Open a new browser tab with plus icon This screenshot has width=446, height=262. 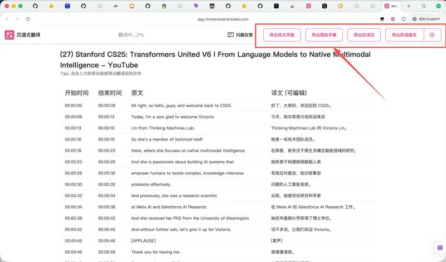coord(409,6)
